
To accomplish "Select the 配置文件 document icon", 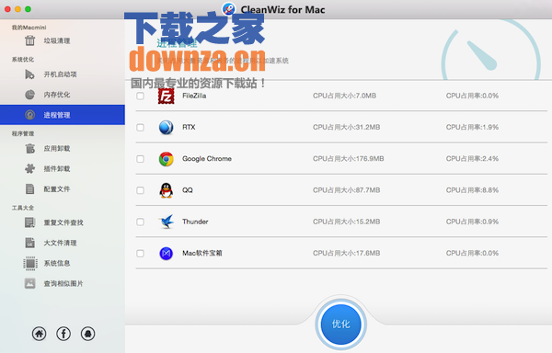I will (x=30, y=189).
